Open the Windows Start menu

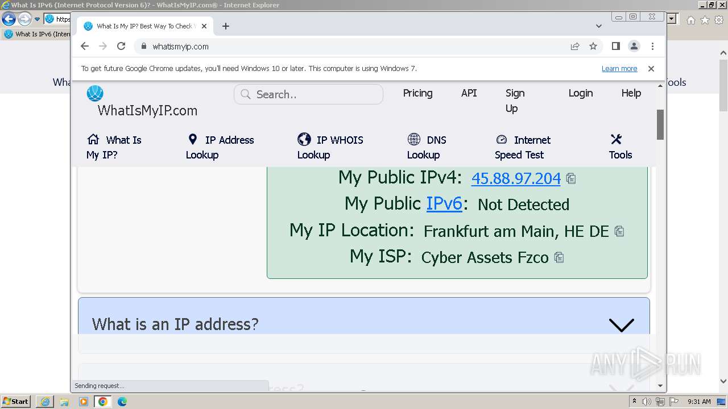15,402
